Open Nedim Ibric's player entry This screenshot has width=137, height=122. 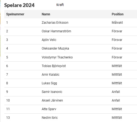(x=50, y=118)
